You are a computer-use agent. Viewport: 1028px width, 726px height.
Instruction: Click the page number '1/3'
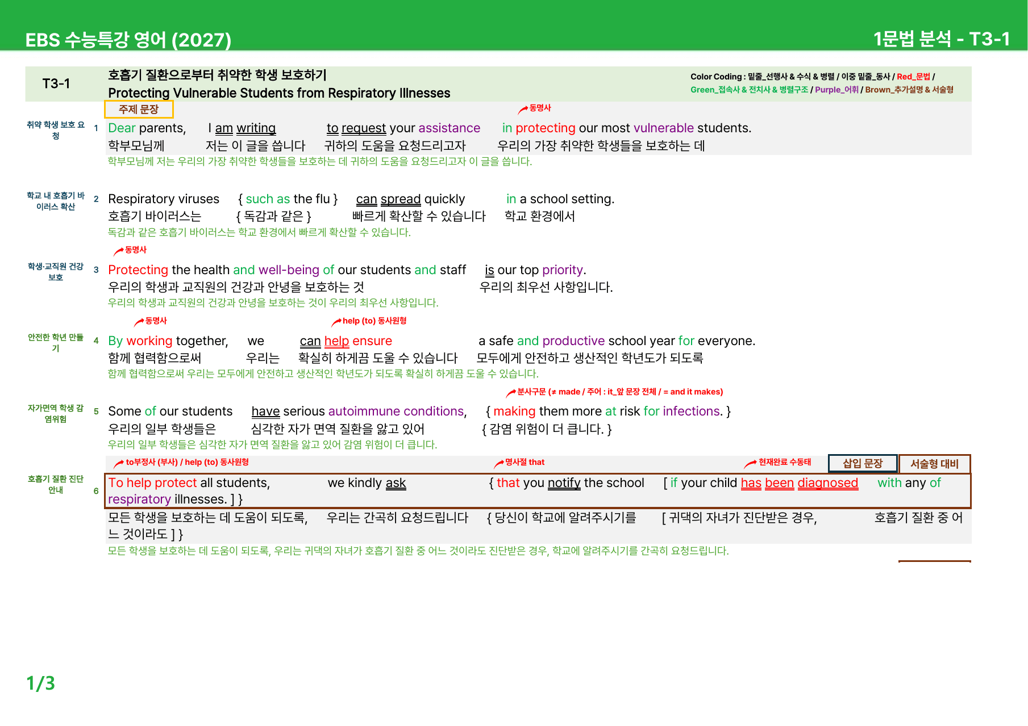(x=41, y=683)
